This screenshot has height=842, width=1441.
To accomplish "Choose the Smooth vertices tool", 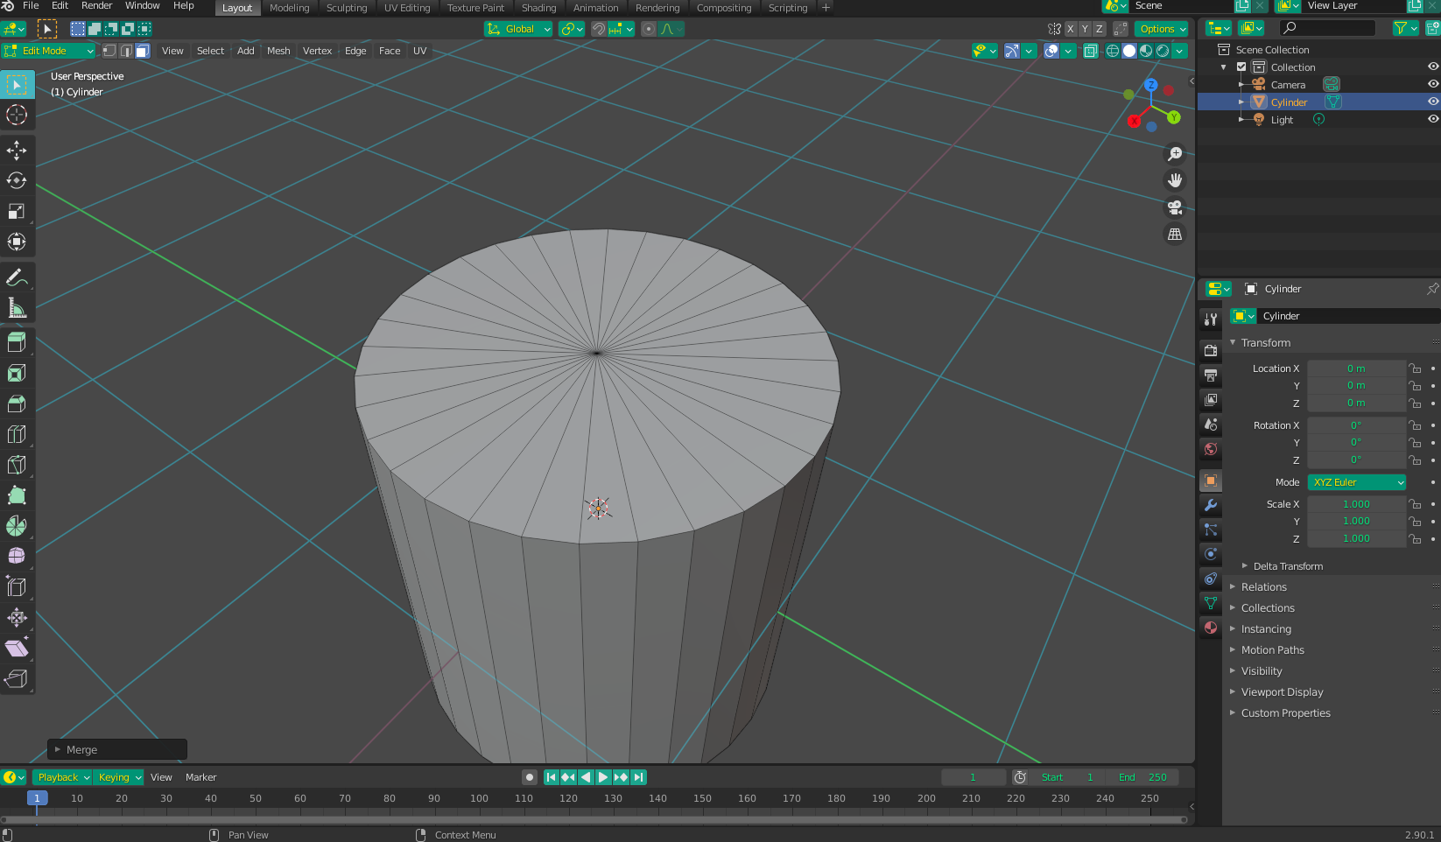I will (x=17, y=557).
